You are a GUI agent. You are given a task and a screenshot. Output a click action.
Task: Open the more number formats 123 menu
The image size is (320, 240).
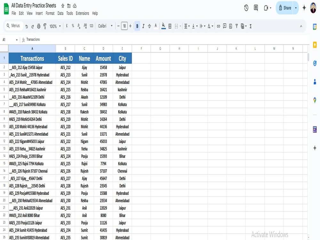92,26
